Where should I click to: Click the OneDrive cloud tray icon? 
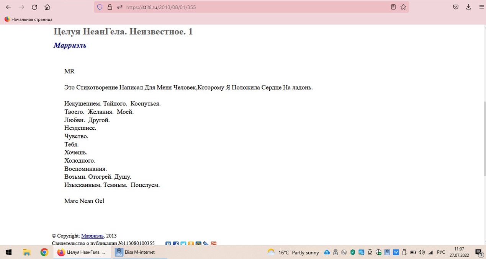click(327, 252)
